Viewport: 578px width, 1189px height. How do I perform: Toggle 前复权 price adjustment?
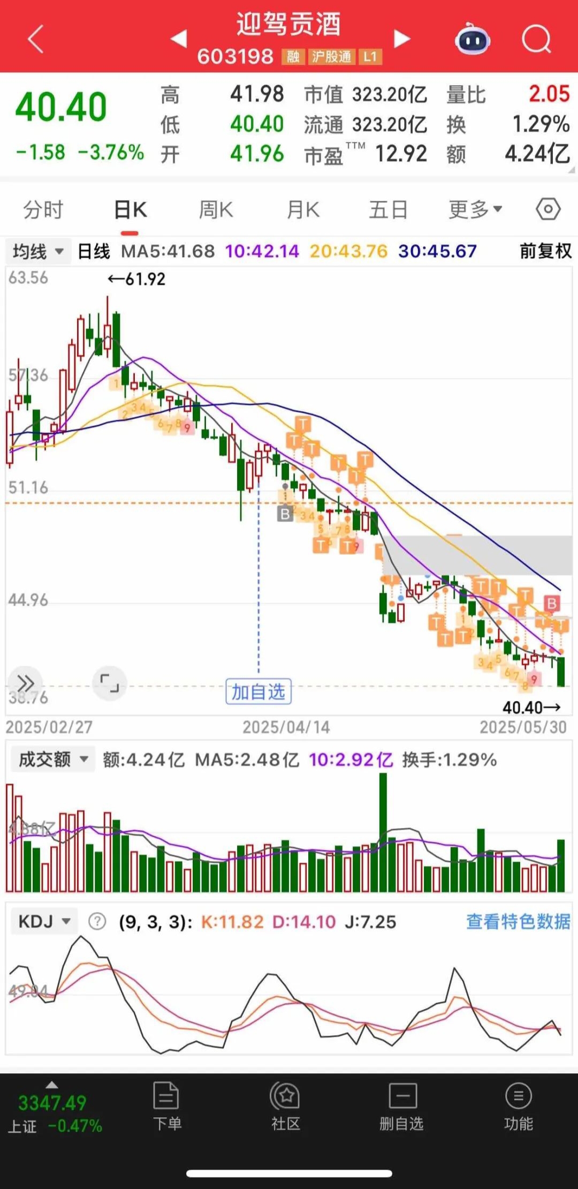(546, 251)
